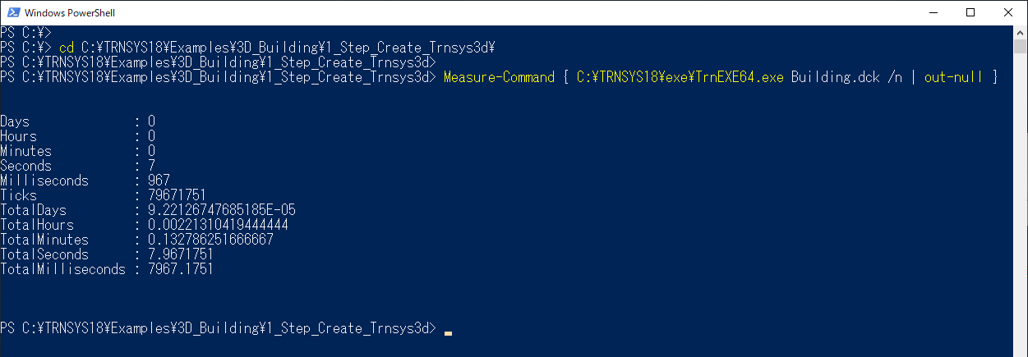Minimize the Windows PowerShell window
Screen dimensions: 1028x357
[933, 13]
